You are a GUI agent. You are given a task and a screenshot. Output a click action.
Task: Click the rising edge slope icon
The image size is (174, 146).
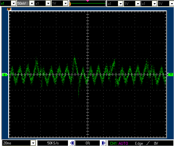(x=148, y=143)
